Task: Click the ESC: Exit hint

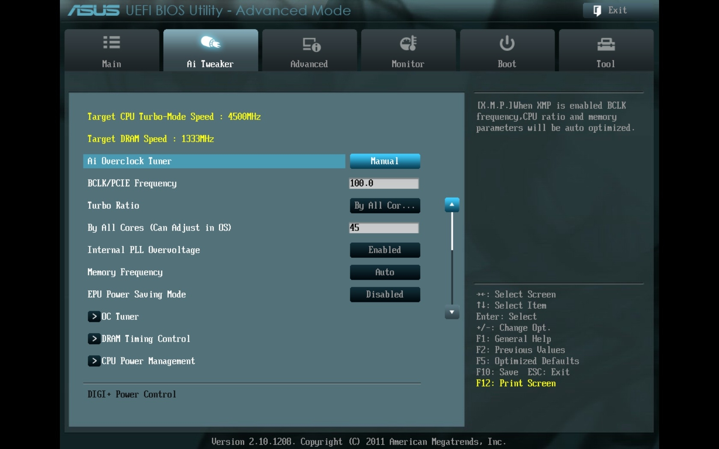Action: tap(549, 372)
